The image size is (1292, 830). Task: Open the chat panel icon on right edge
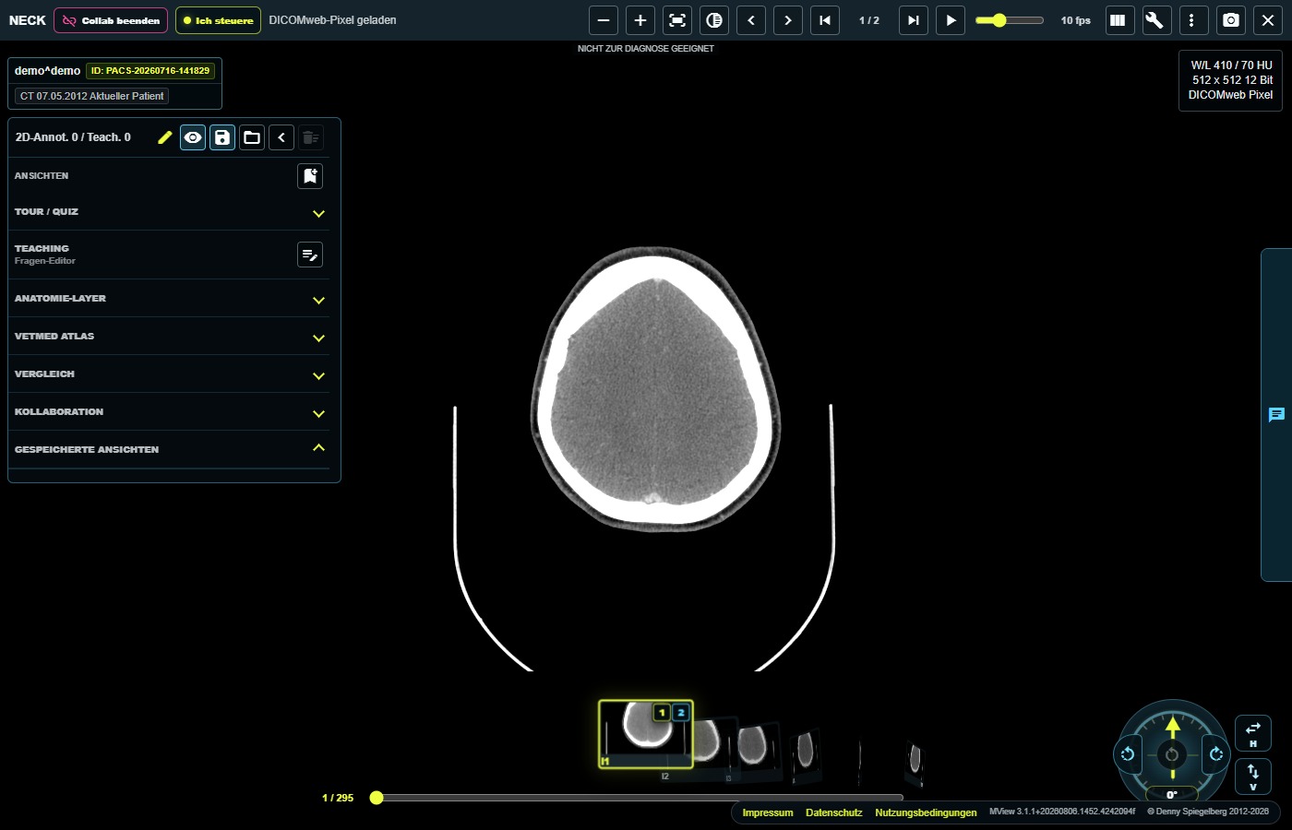pos(1276,415)
